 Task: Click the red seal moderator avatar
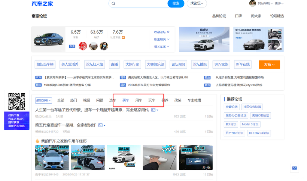coord(83,46)
